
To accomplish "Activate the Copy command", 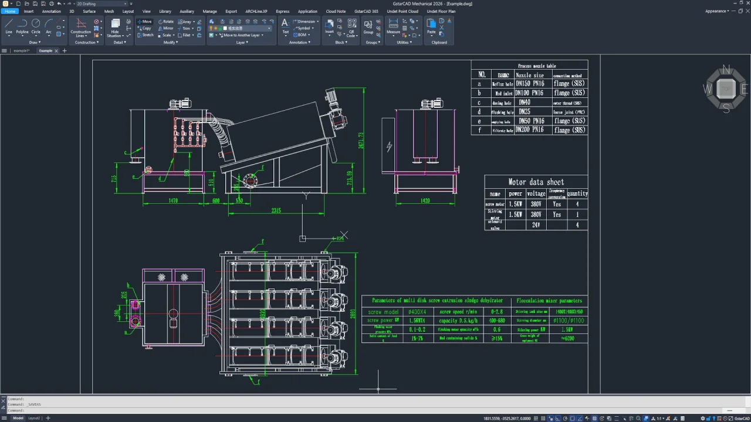I will pyautogui.click(x=144, y=28).
